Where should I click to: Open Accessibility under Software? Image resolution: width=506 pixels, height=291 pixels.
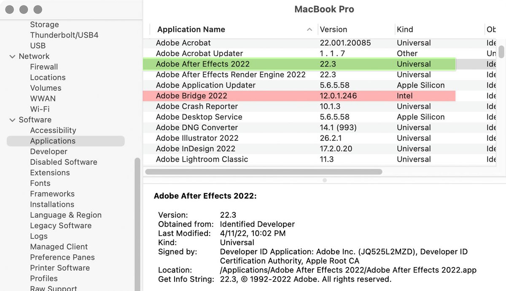coord(53,131)
